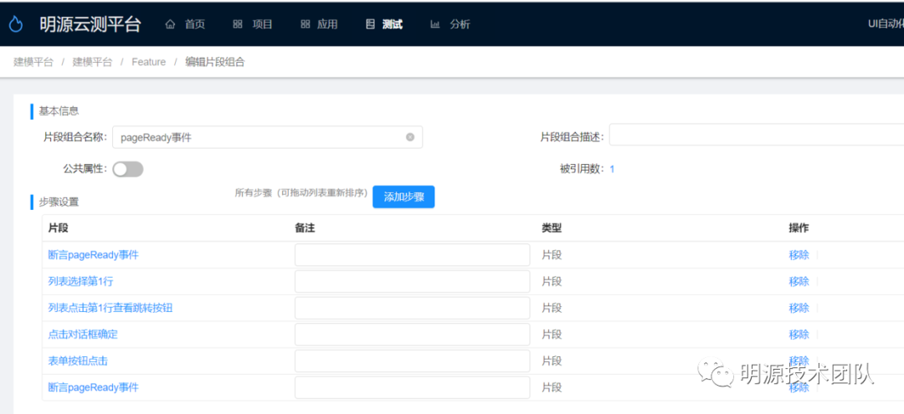The width and height of the screenshot is (904, 414).
Task: Remove 列表点击第1行查看跳转按钮 step via 移除
Action: 799,308
